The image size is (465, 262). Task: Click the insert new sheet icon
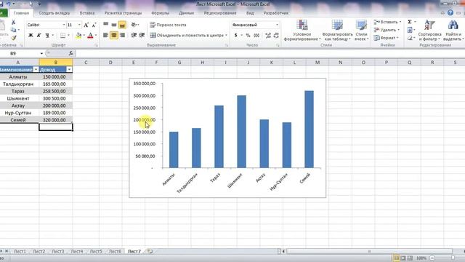click(x=150, y=251)
